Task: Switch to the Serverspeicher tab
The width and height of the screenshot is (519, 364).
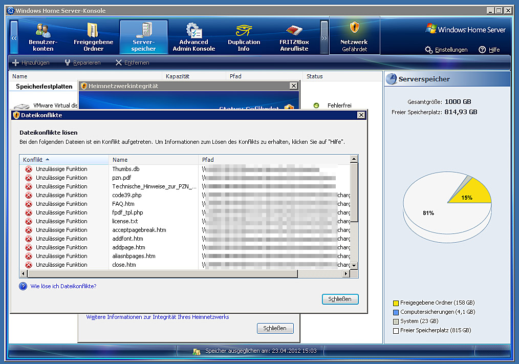Action: pyautogui.click(x=144, y=36)
